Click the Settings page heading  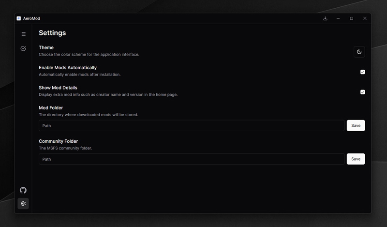pos(52,33)
